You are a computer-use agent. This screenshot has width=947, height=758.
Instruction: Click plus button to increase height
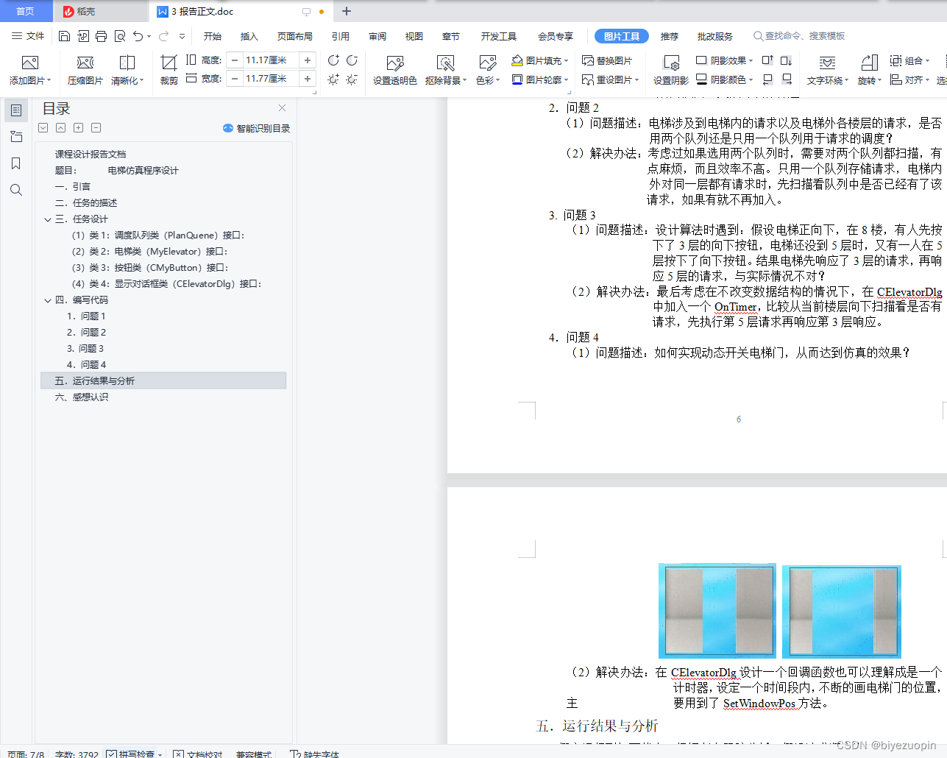point(308,60)
